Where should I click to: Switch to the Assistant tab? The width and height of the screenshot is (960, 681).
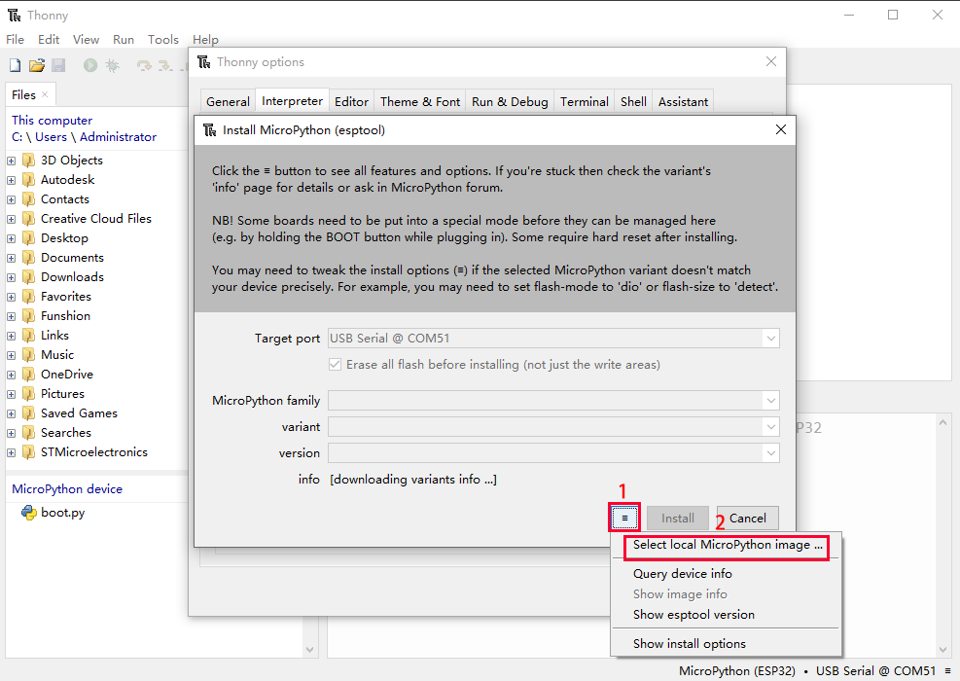(x=683, y=101)
